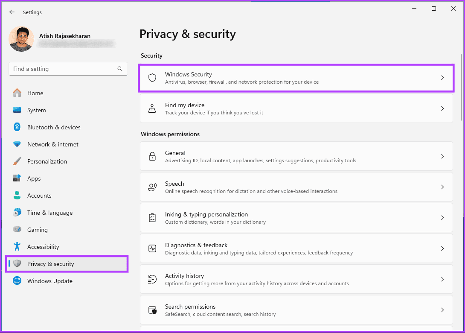Click the Gaming controller icon in sidebar
Screen dimensions: 465x333
(17, 230)
